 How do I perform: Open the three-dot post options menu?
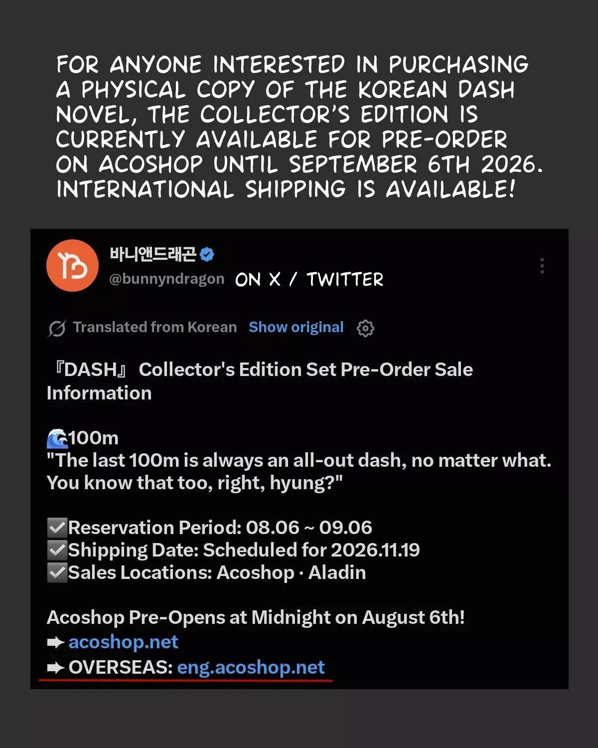point(542,266)
